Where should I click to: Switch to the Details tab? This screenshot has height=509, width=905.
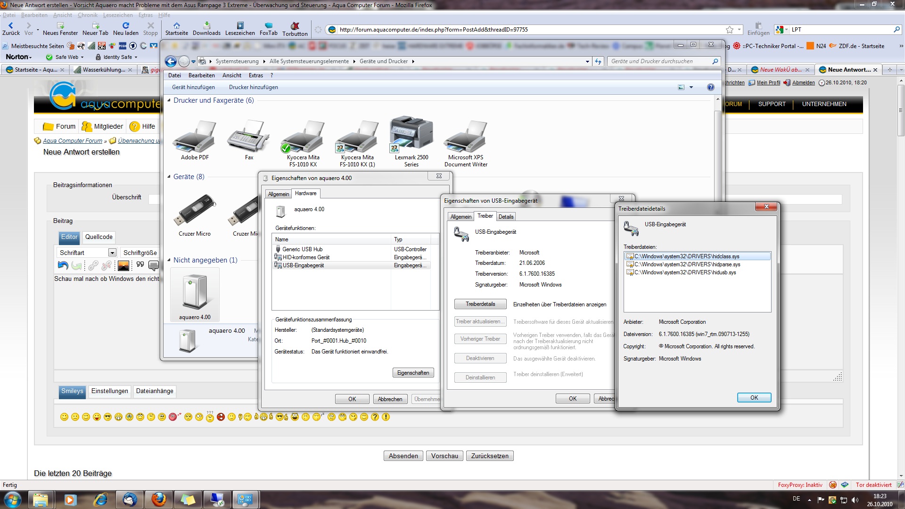[506, 217]
